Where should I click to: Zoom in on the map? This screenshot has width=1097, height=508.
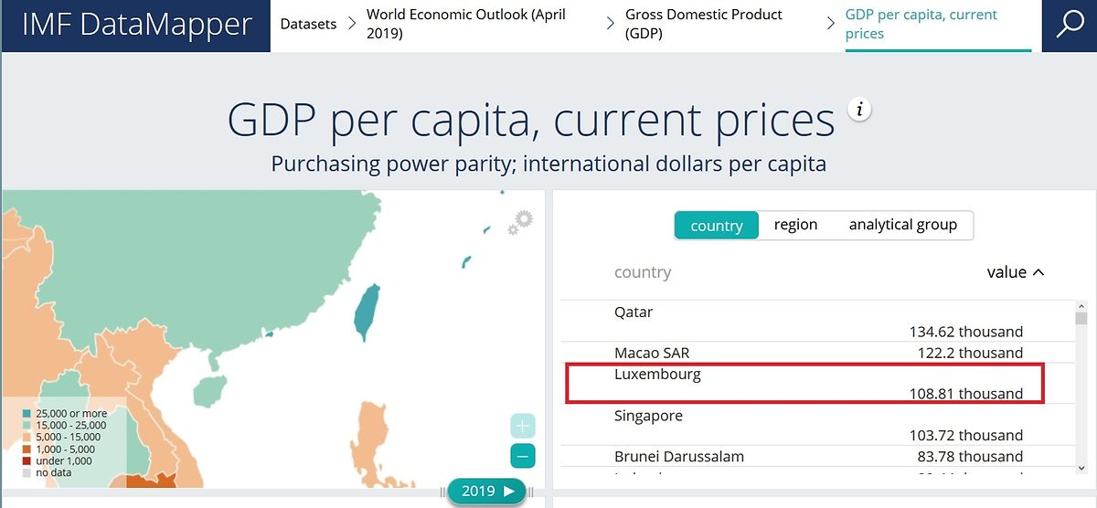tap(523, 427)
